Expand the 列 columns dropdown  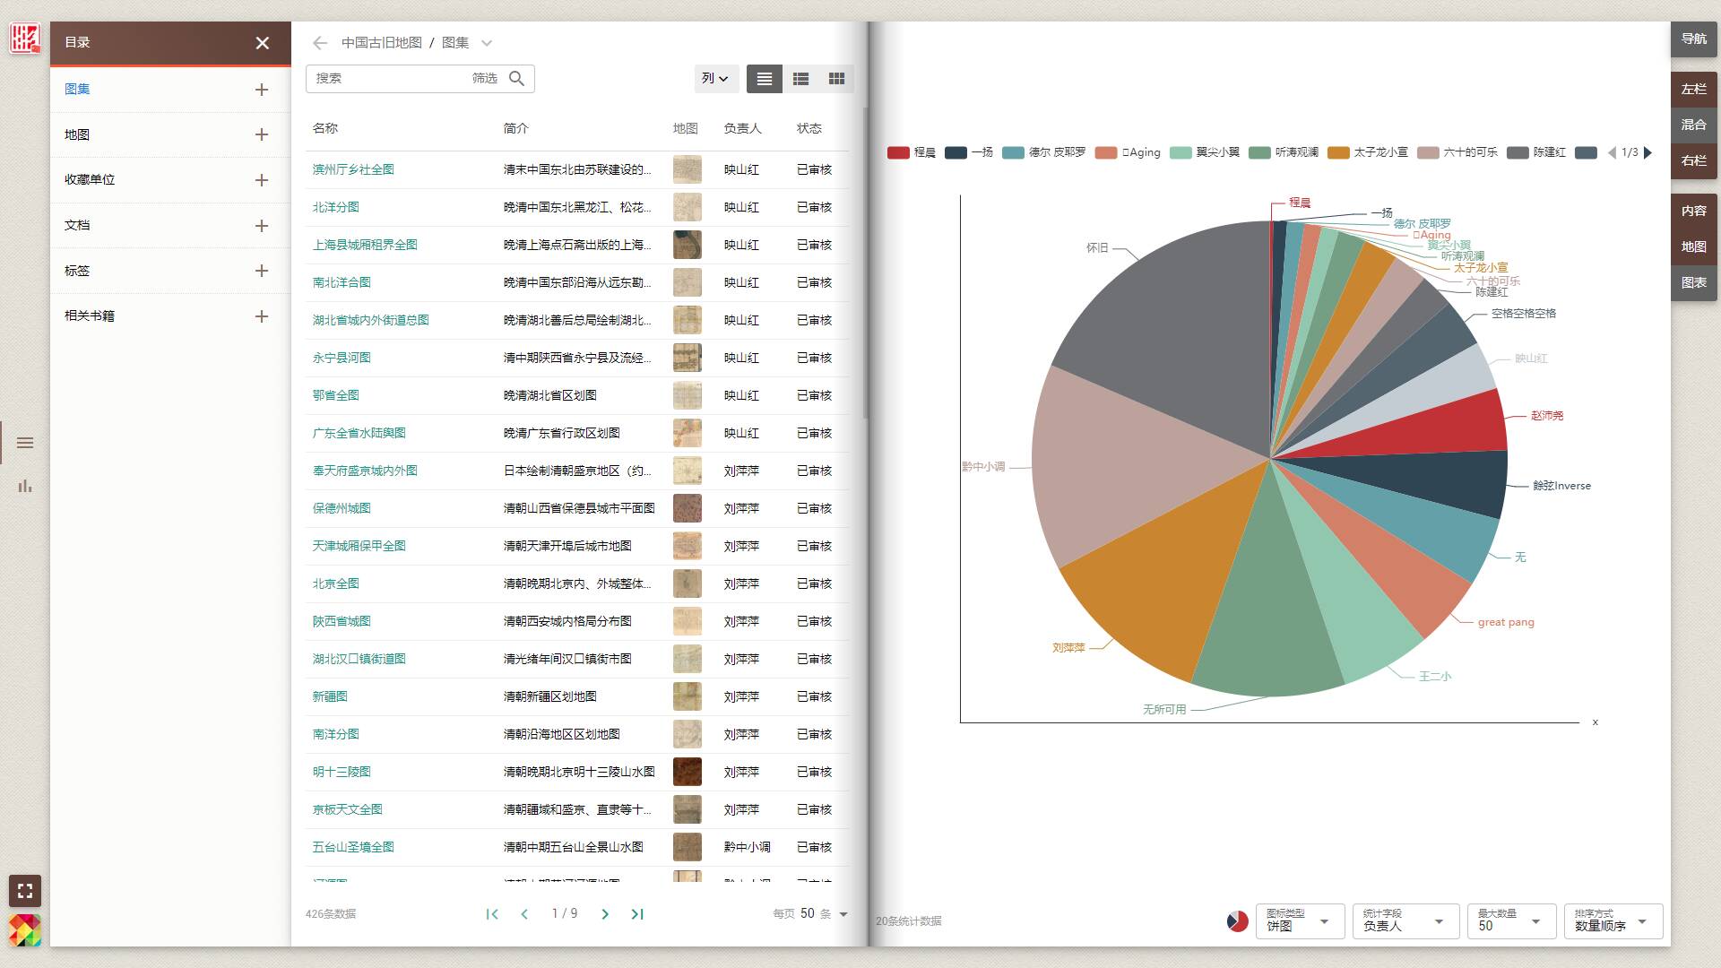click(x=714, y=79)
